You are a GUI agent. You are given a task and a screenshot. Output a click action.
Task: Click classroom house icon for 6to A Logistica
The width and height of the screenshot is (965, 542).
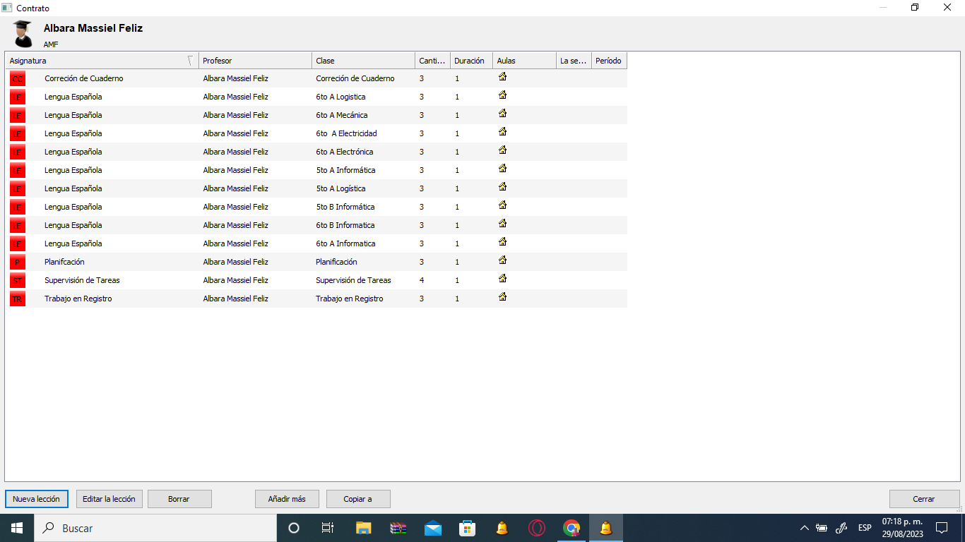click(503, 95)
